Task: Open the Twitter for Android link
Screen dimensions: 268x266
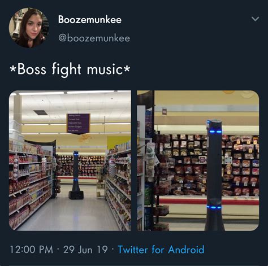Action: pyautogui.click(x=161, y=250)
